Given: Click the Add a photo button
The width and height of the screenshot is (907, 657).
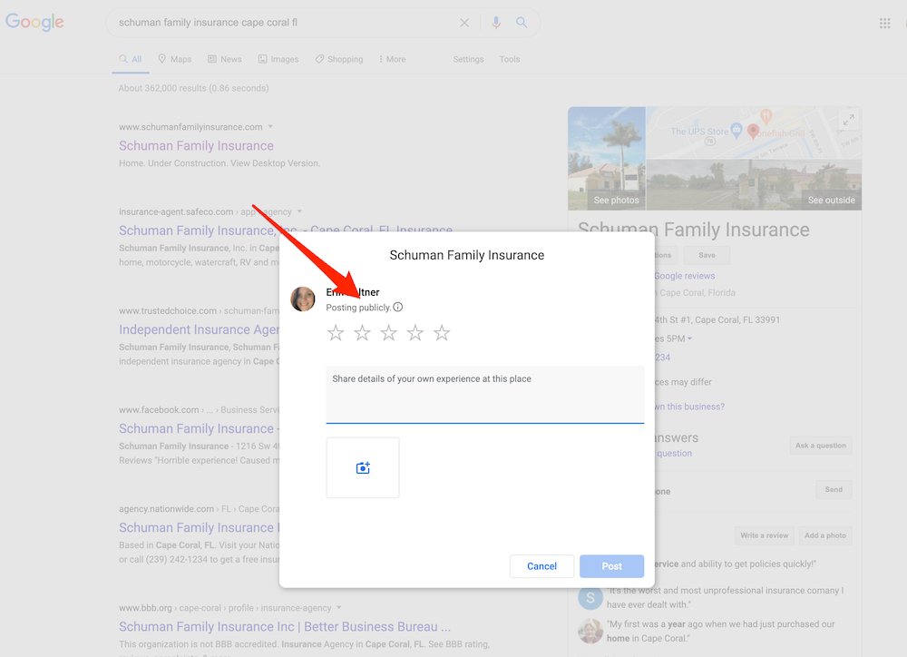Looking at the screenshot, I should (x=824, y=535).
